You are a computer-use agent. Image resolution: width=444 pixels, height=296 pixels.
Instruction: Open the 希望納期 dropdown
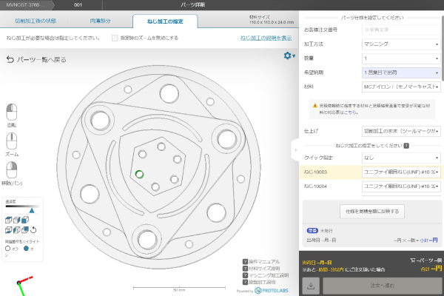click(x=400, y=73)
